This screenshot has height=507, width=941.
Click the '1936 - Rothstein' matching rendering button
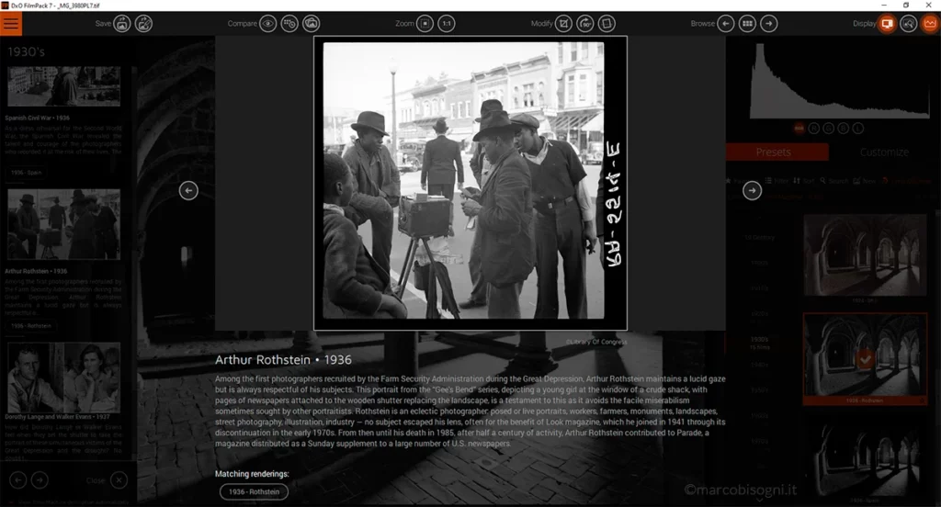pyautogui.click(x=254, y=492)
